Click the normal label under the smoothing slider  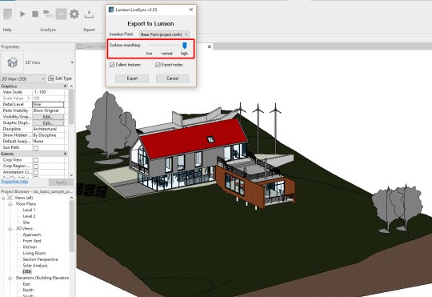(x=167, y=53)
